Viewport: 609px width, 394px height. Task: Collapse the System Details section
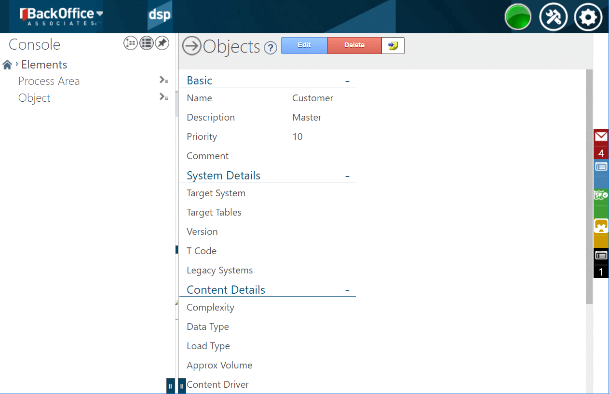coord(347,176)
